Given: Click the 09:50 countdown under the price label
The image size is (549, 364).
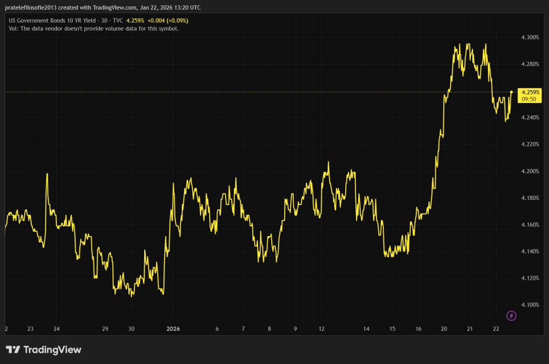Looking at the screenshot, I should [529, 99].
